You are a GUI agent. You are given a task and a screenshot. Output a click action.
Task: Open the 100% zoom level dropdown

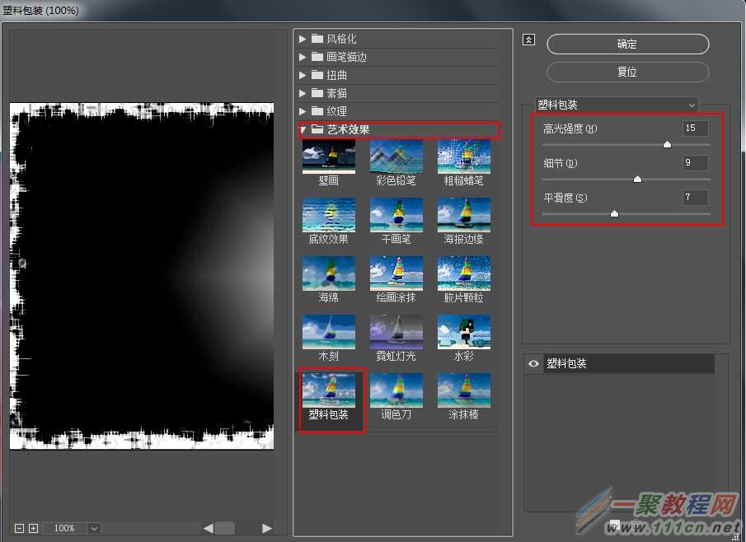[94, 528]
